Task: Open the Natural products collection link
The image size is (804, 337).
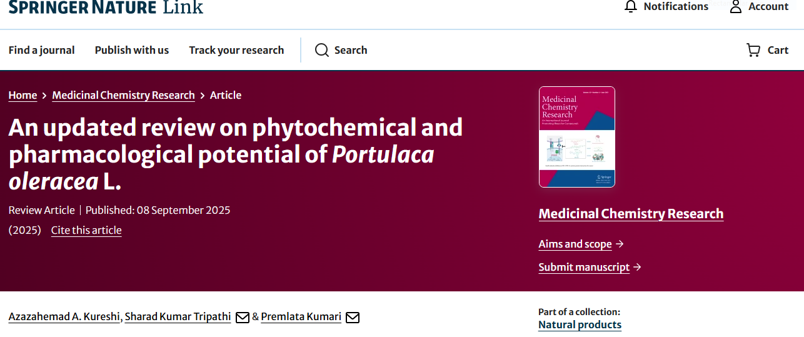Action: coord(580,324)
